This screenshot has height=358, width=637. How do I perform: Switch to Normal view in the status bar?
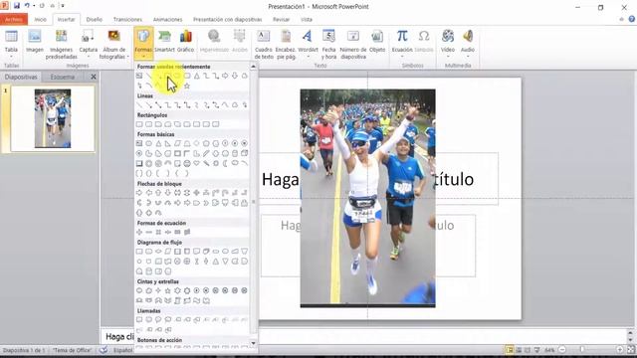[x=510, y=349]
